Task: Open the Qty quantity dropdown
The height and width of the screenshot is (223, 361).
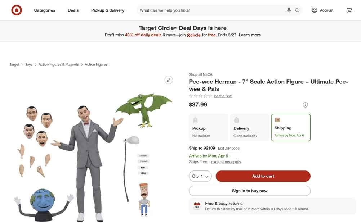Action: 200,176
